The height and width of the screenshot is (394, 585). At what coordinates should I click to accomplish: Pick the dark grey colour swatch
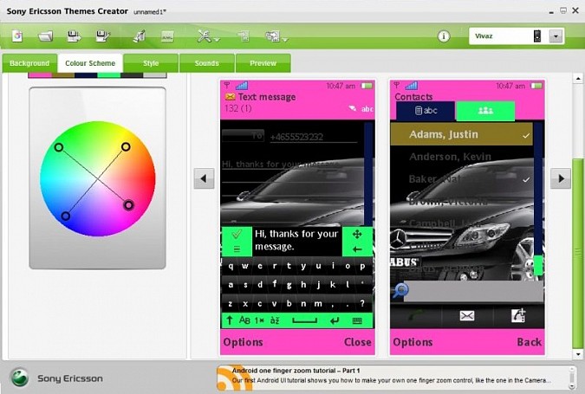click(x=132, y=75)
